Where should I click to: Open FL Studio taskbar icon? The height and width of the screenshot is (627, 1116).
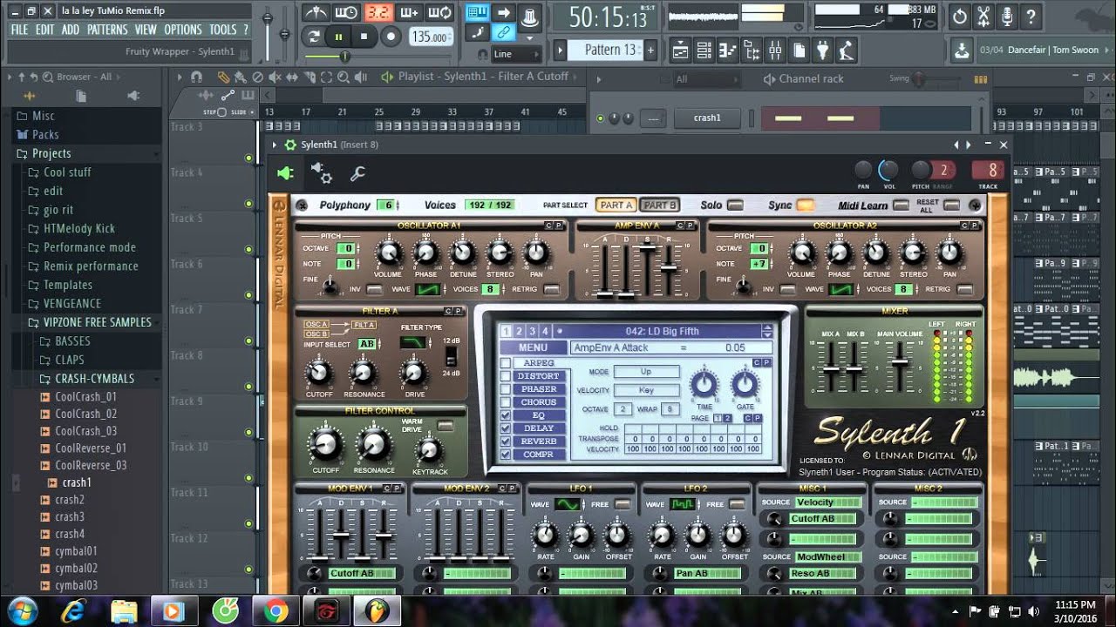(378, 610)
